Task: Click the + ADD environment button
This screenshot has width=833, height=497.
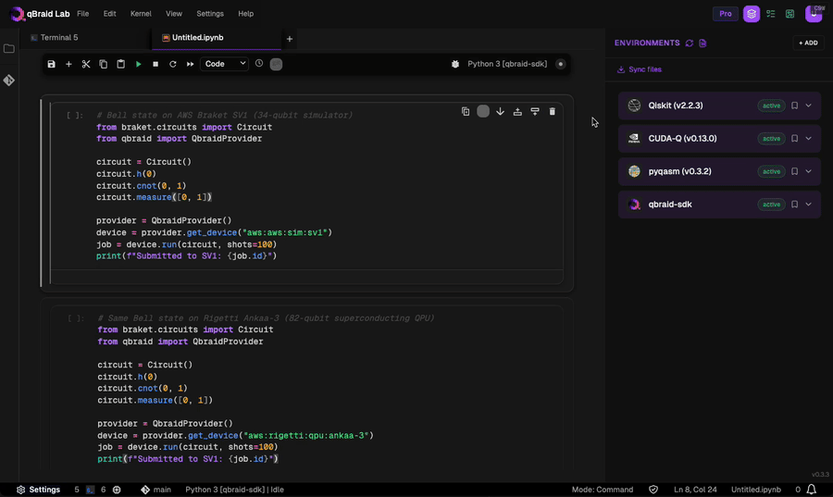Action: click(808, 43)
